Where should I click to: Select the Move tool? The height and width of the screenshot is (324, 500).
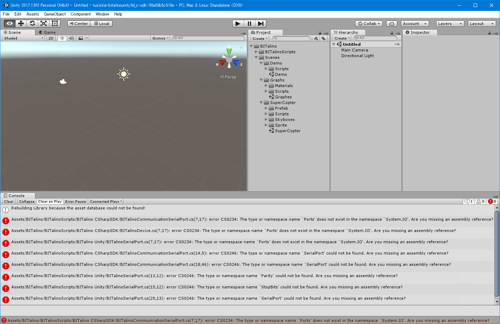21,24
